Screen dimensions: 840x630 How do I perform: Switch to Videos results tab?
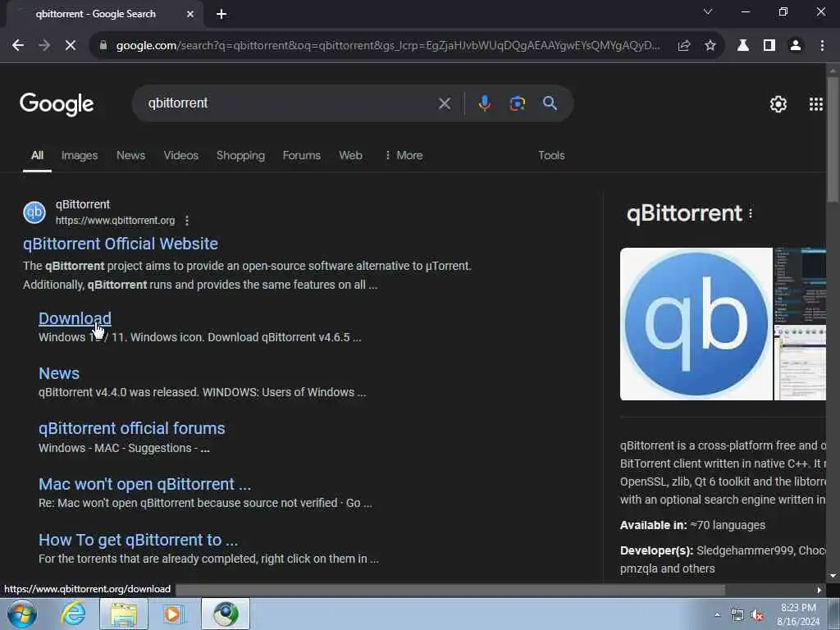coord(181,155)
